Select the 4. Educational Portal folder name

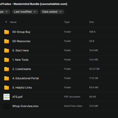coord(26,78)
